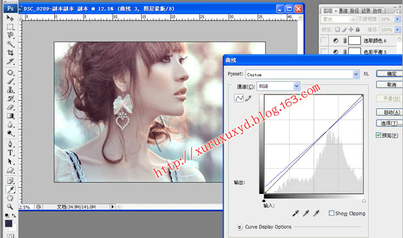Switch to the 路径 tab
This screenshot has width=403, height=238.
click(x=355, y=11)
